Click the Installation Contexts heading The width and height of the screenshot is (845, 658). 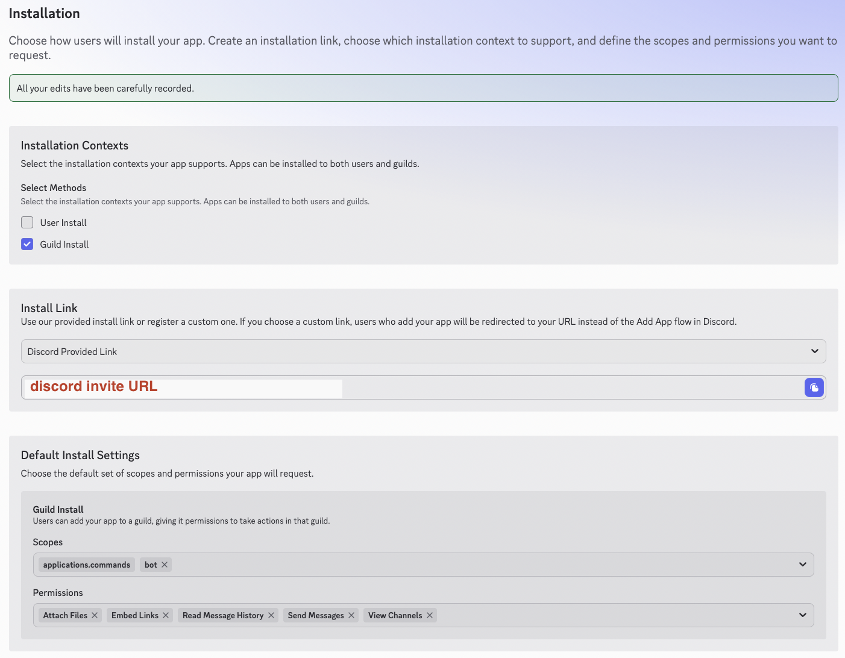(74, 145)
